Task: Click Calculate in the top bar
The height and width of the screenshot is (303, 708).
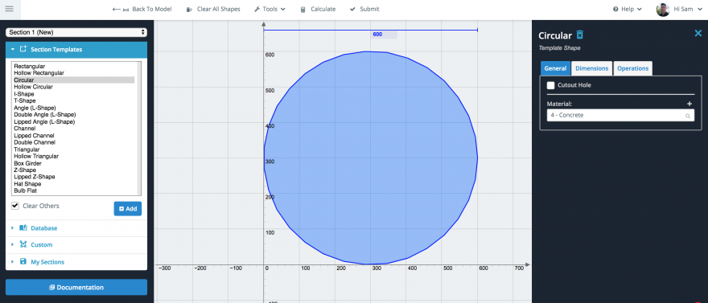Action: (318, 9)
